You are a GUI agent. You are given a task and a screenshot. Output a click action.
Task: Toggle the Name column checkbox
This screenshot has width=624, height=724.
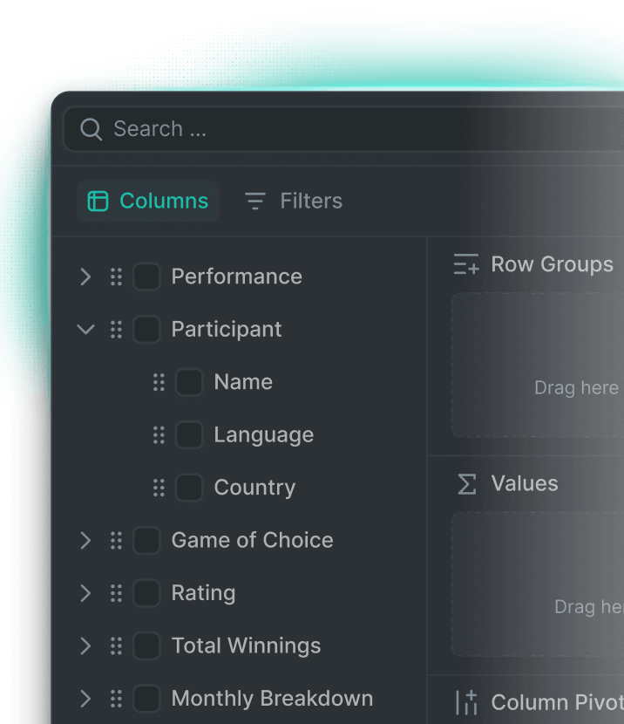[189, 382]
